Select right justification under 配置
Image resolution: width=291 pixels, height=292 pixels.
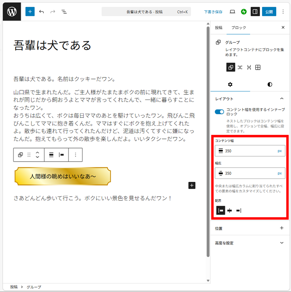pyautogui.click(x=238, y=210)
